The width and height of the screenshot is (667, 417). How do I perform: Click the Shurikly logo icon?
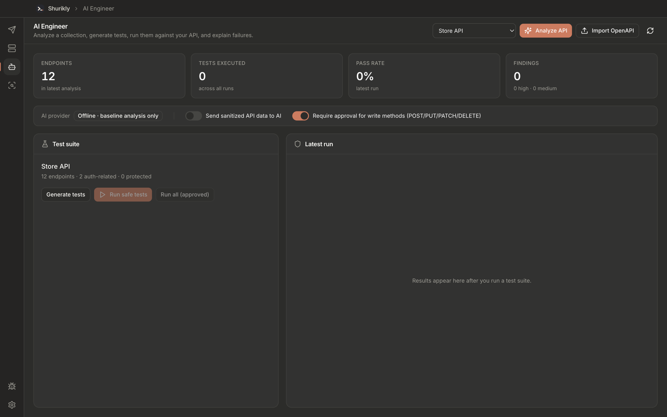point(40,8)
